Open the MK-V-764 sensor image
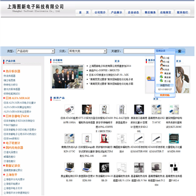Viewport: 196px width, 196px height. pos(139,168)
